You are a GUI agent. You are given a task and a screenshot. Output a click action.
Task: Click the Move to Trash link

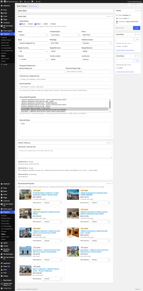tap(120, 28)
